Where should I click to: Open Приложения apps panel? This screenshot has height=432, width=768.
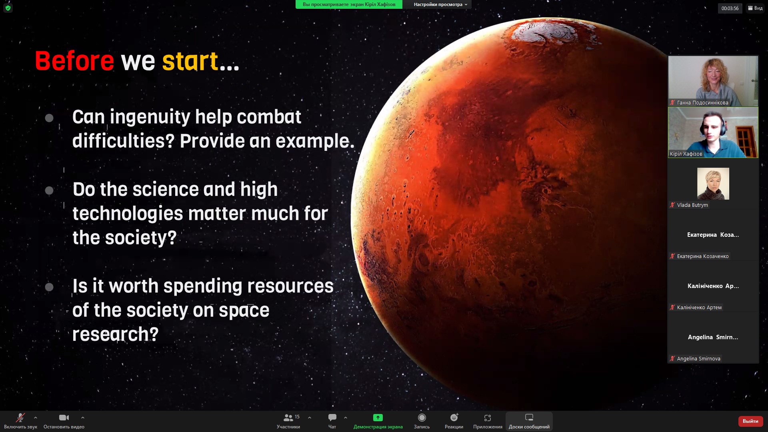487,421
